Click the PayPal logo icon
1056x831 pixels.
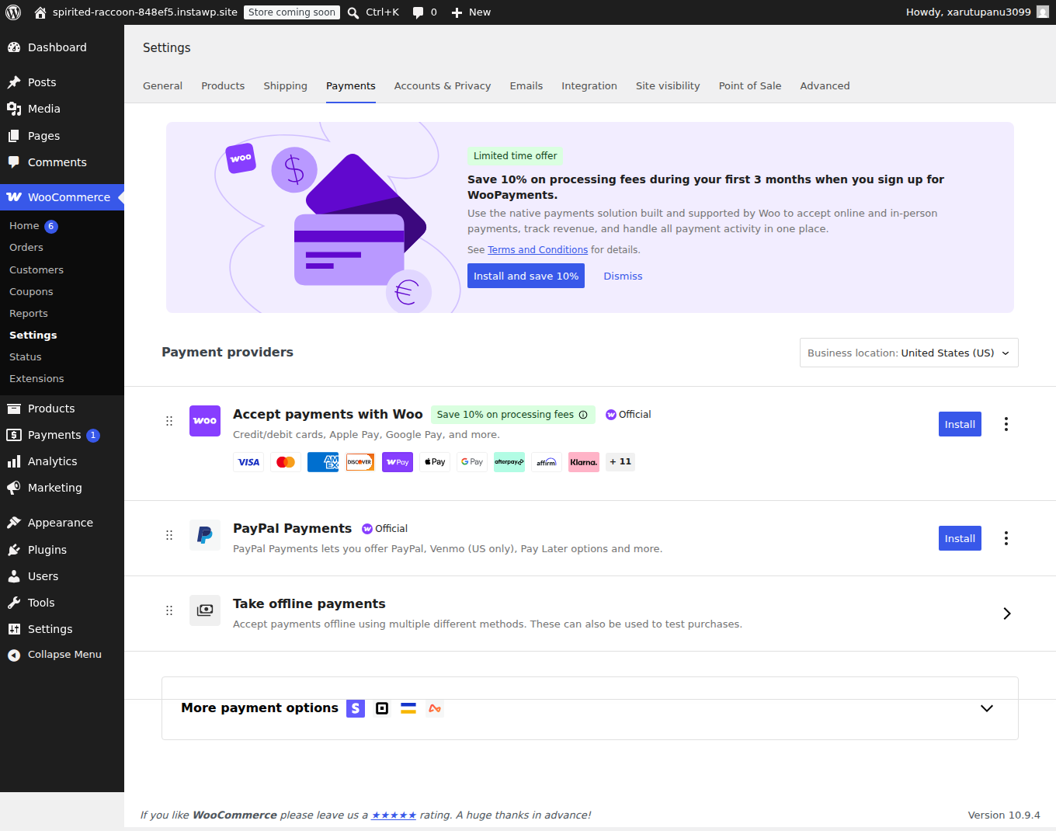pyautogui.click(x=205, y=535)
